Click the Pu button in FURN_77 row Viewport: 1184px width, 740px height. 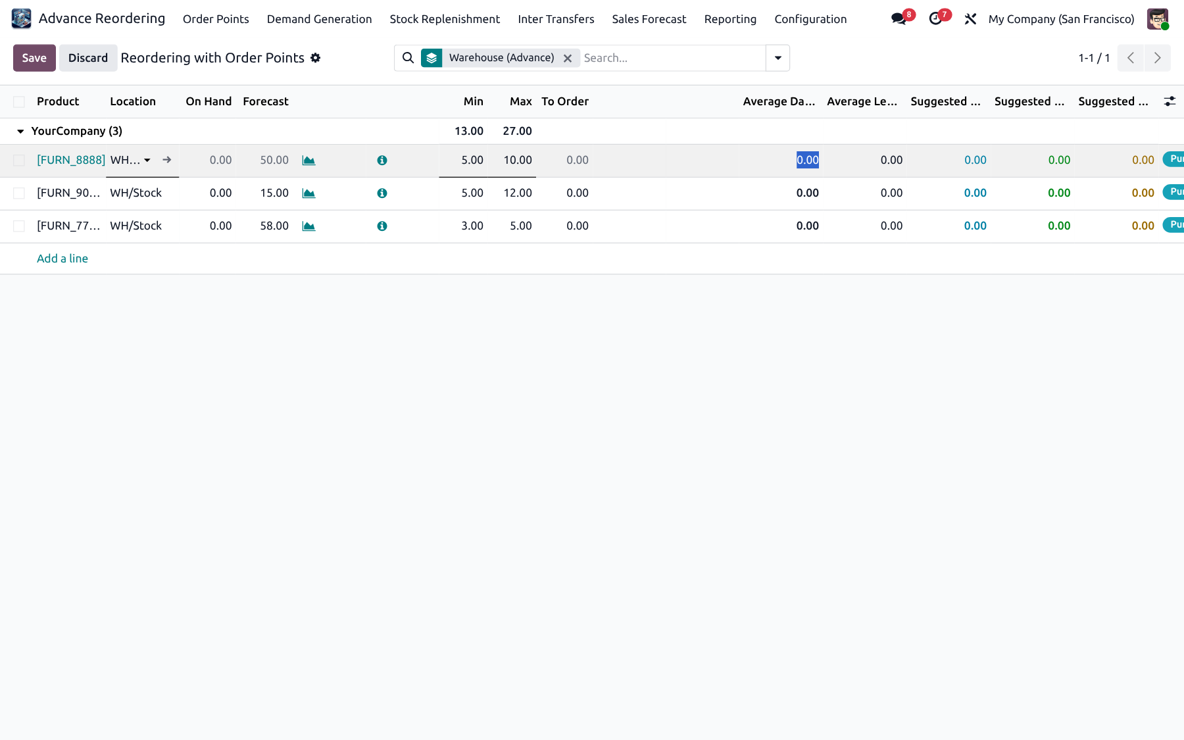(x=1173, y=225)
